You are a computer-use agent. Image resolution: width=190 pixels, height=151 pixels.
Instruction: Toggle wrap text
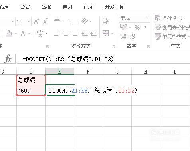(x=106, y=21)
